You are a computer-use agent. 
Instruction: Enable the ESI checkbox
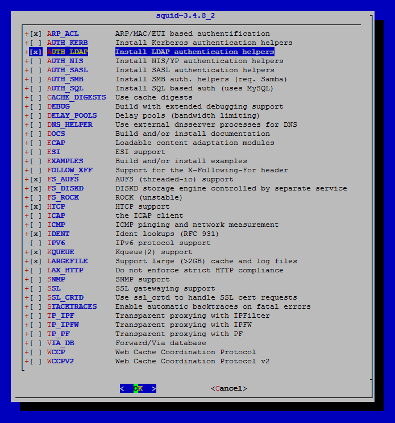[x=36, y=152]
